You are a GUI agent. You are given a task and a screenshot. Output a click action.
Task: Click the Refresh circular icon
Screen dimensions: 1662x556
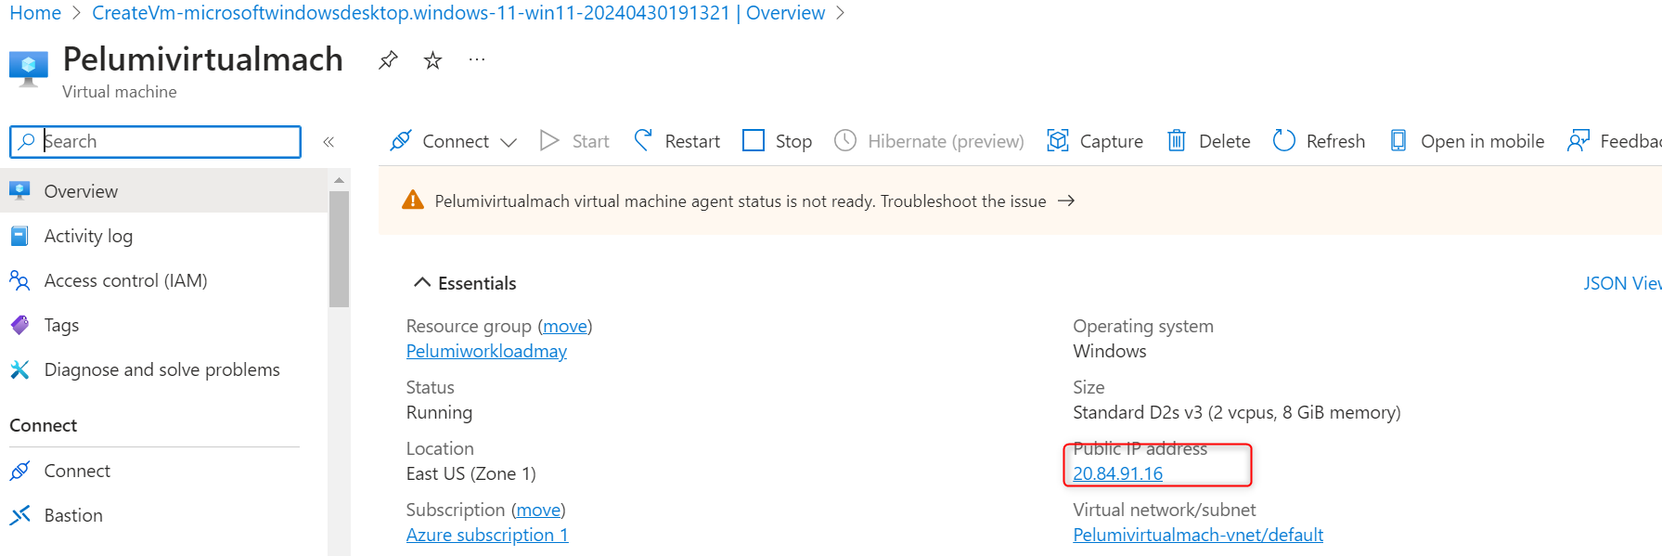[1284, 140]
